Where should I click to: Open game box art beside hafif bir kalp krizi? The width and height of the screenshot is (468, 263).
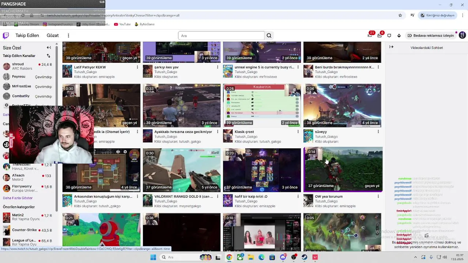228,201
